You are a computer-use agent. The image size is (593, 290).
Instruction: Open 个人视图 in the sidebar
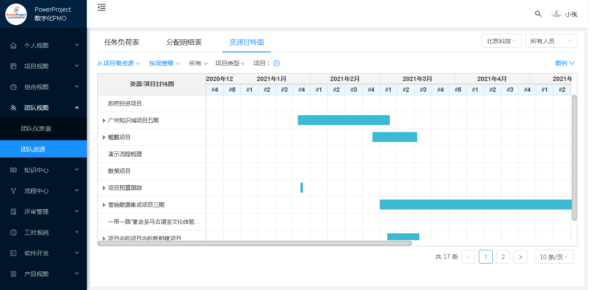[x=43, y=45]
